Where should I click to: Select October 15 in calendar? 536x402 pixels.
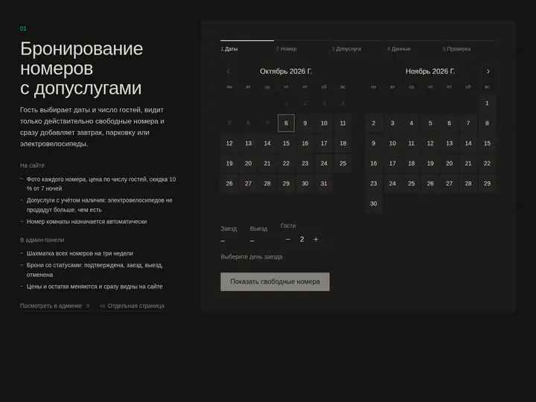click(286, 143)
